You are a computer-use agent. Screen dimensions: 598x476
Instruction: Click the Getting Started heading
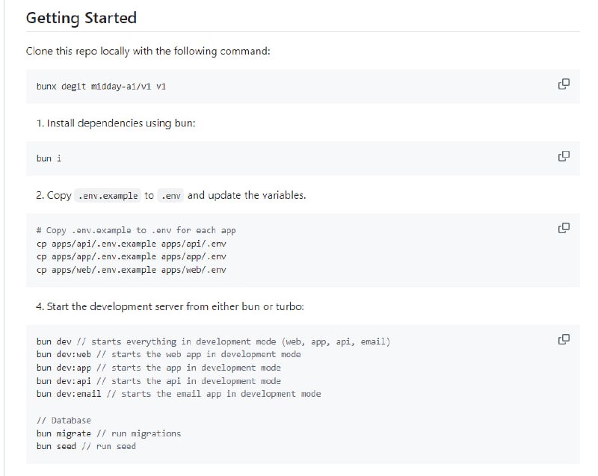(81, 17)
